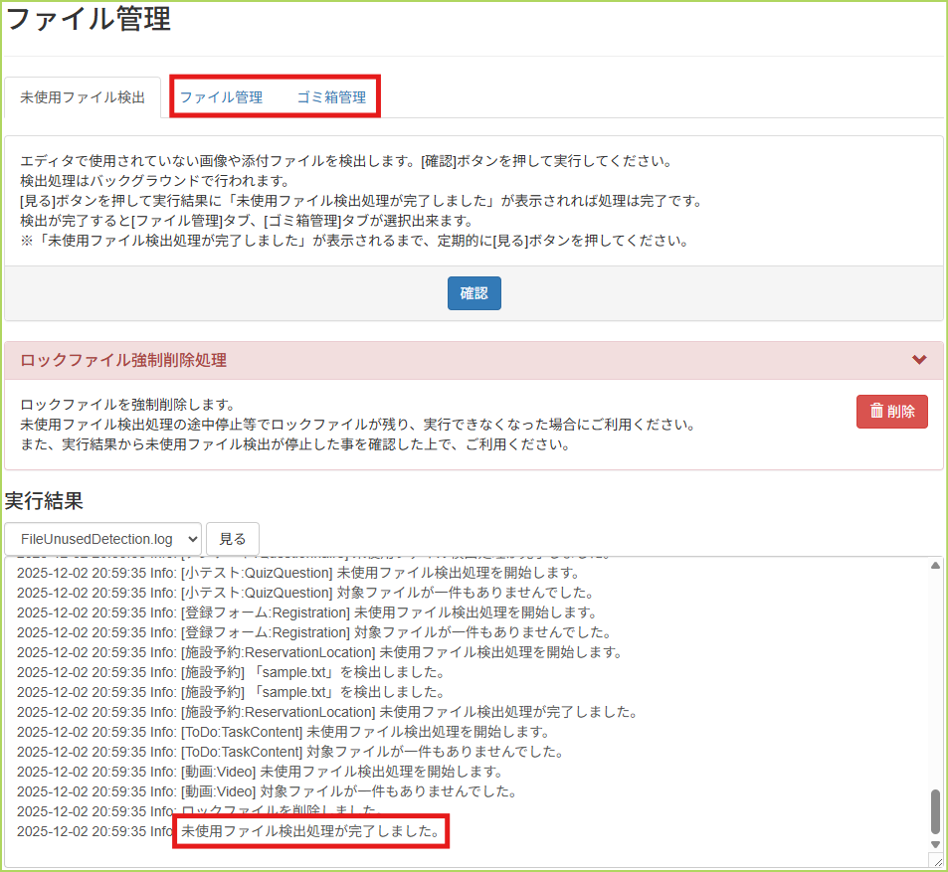Click the log scrollbar up arrow
The height and width of the screenshot is (872, 948).
pos(935,566)
